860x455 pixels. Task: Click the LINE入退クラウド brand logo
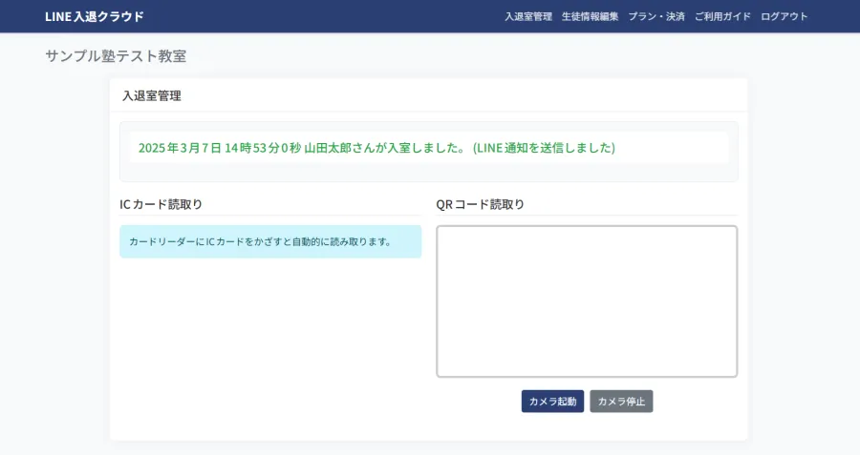point(95,16)
